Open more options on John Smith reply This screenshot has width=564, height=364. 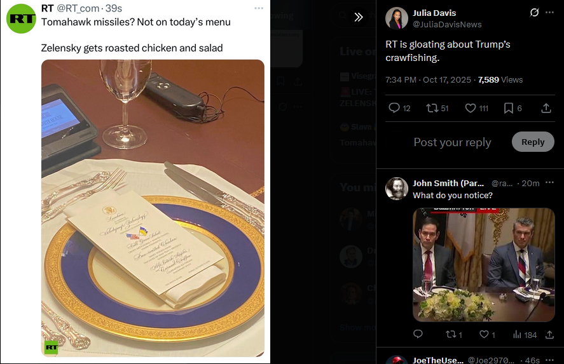[549, 183]
